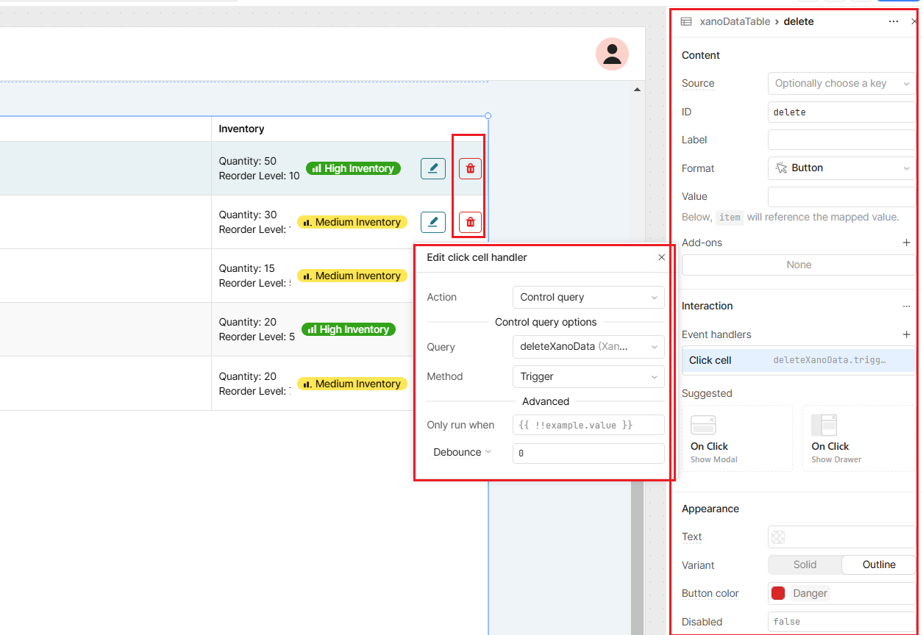Click Medium Inventory tag in Quantity 30 row
Screen dimensions: 923x635
point(352,222)
